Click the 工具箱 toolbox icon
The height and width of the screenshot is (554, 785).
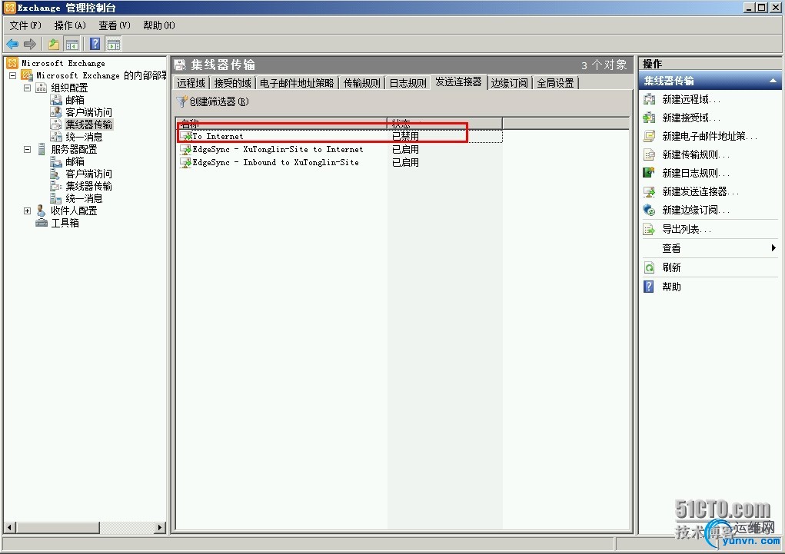point(42,223)
